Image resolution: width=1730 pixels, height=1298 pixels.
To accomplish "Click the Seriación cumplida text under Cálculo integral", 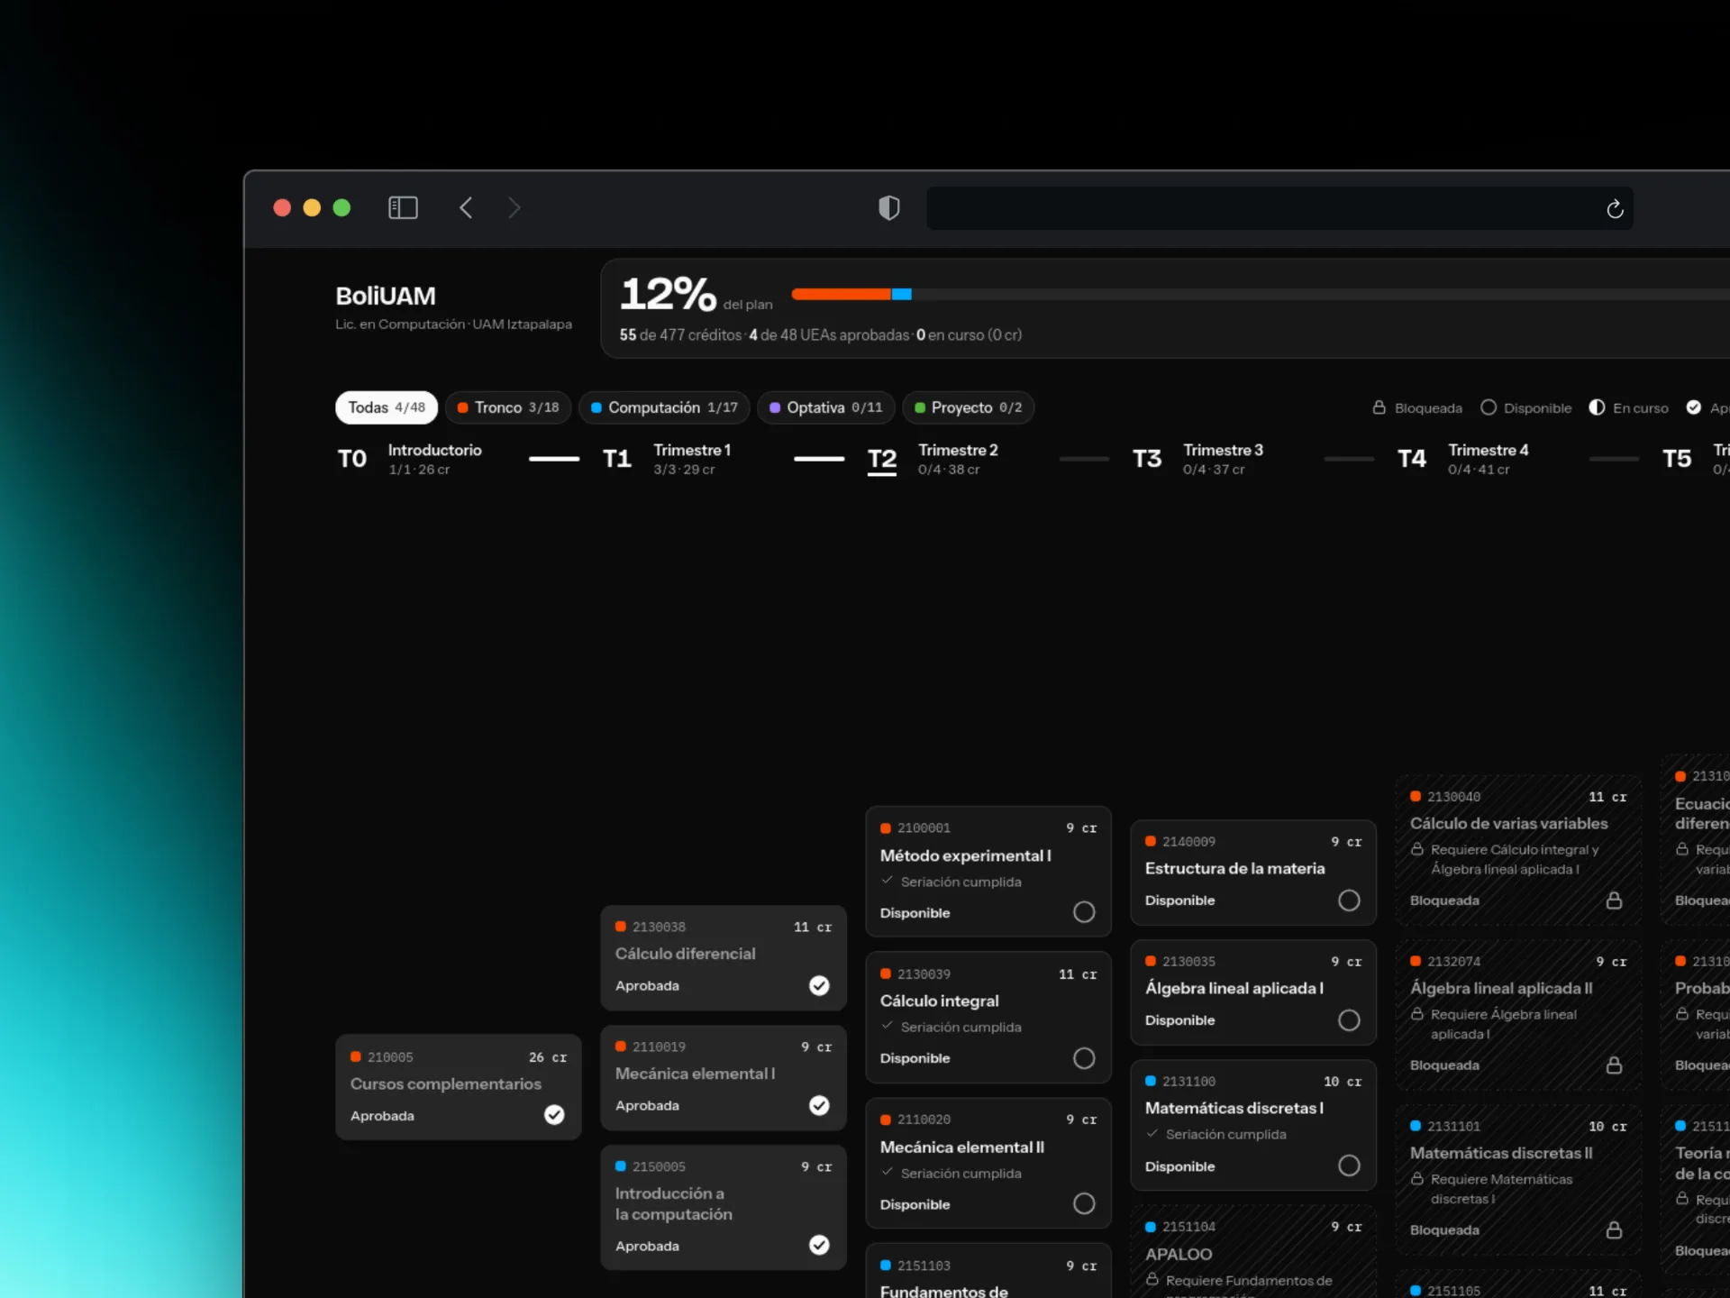I will click(961, 1028).
